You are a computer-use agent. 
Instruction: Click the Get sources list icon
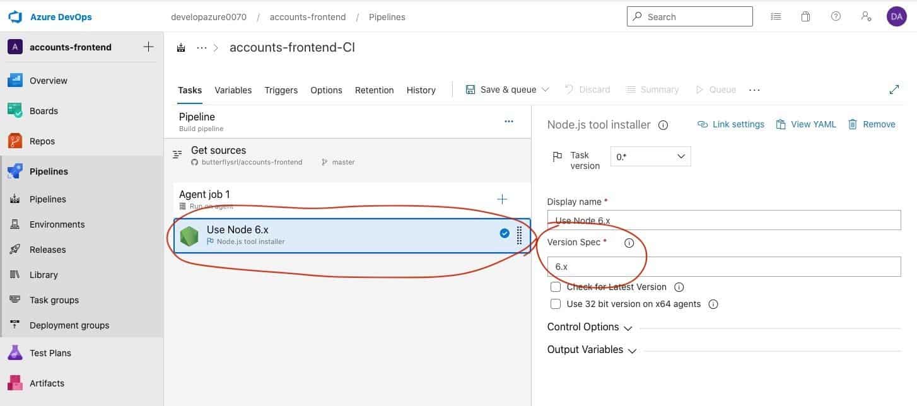(178, 155)
